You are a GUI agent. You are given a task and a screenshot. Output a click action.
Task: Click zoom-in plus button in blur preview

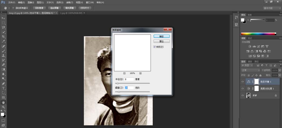[x=140, y=73]
